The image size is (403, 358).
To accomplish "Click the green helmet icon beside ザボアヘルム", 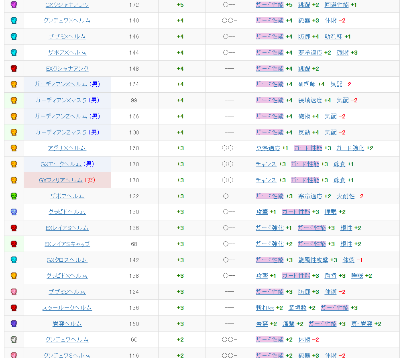I will tap(14, 196).
